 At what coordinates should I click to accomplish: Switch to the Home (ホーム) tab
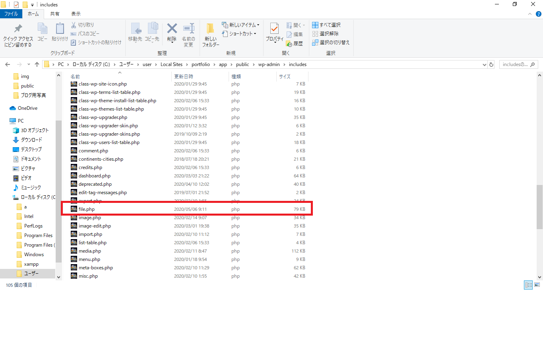[33, 14]
